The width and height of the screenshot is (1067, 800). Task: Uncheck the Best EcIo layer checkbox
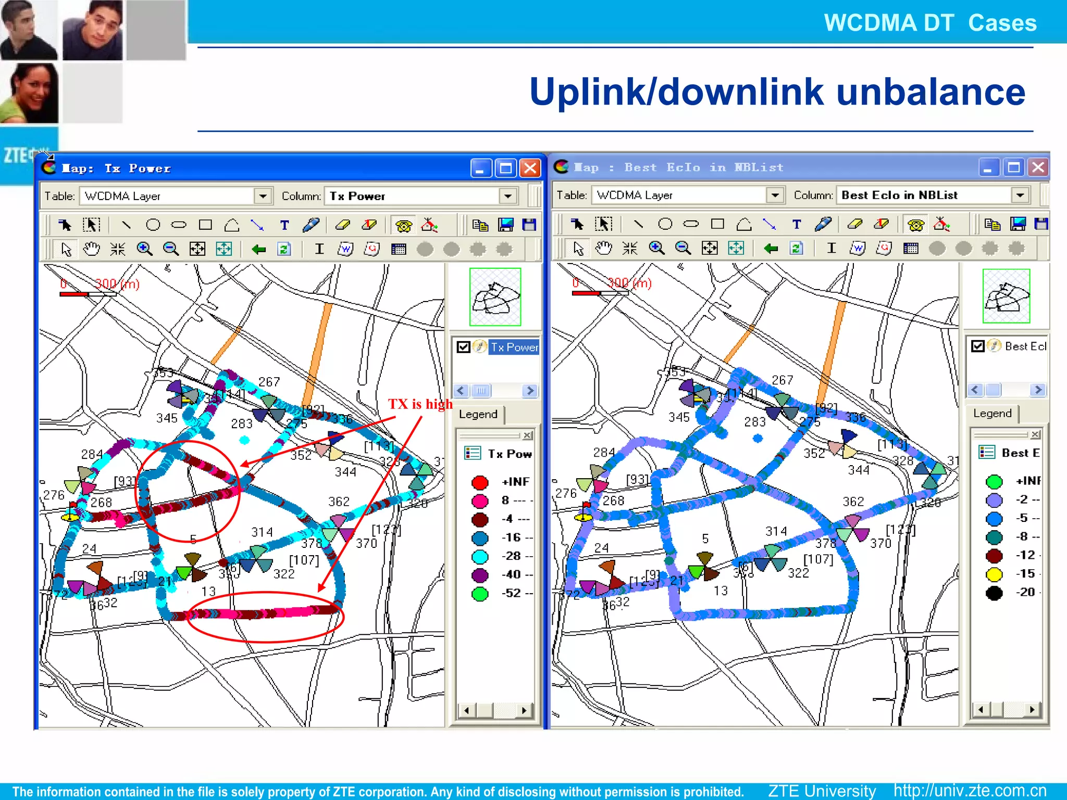(x=978, y=346)
